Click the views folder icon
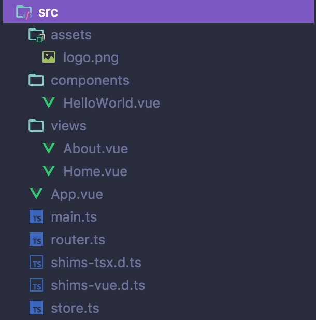 36,125
